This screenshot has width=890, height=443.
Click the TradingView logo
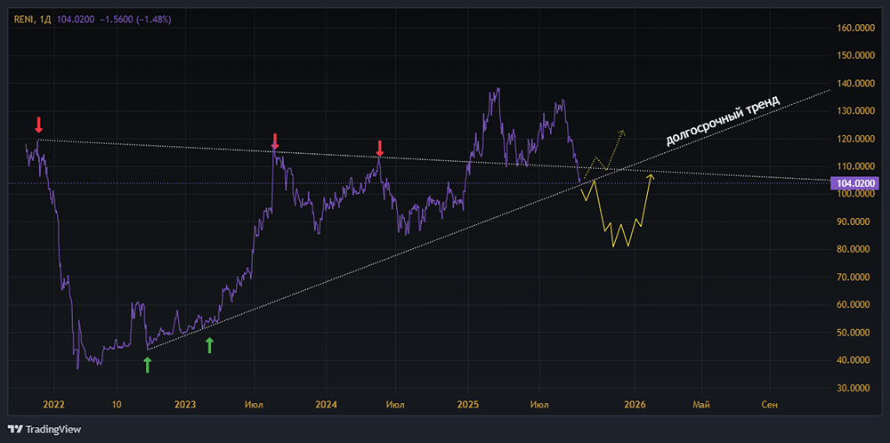(44, 430)
